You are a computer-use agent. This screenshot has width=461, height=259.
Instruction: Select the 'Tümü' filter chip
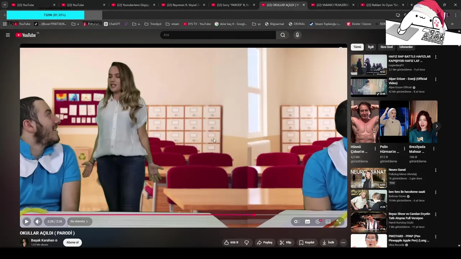(357, 47)
